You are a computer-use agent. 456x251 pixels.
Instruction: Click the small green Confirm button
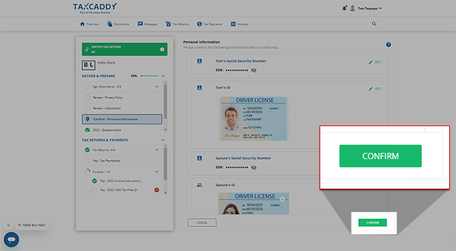pos(372,222)
